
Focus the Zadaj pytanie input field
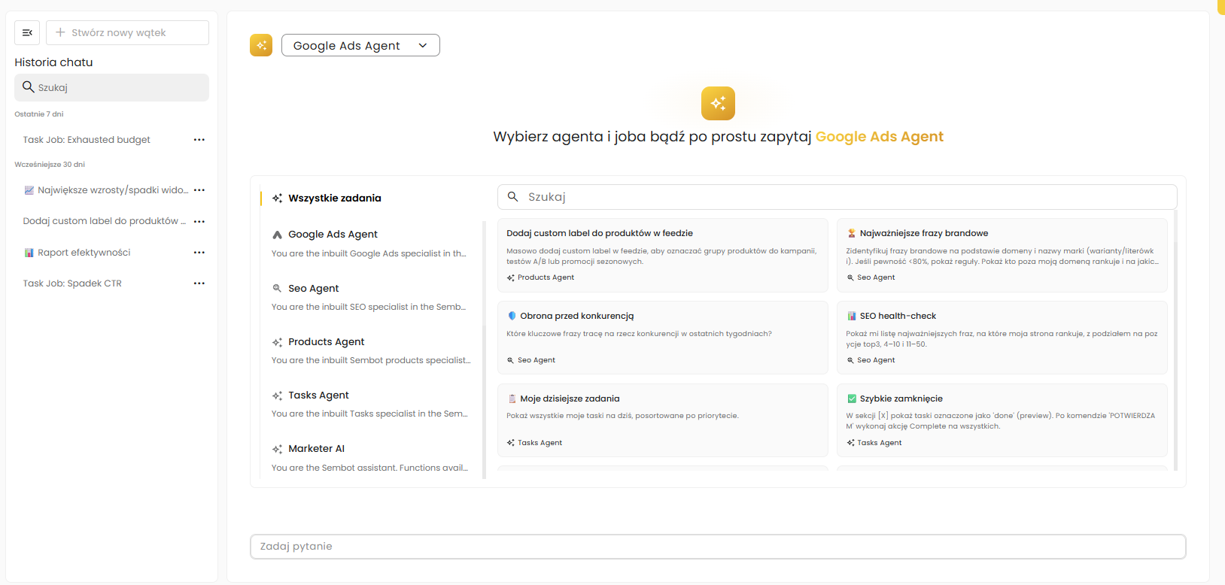pos(717,547)
